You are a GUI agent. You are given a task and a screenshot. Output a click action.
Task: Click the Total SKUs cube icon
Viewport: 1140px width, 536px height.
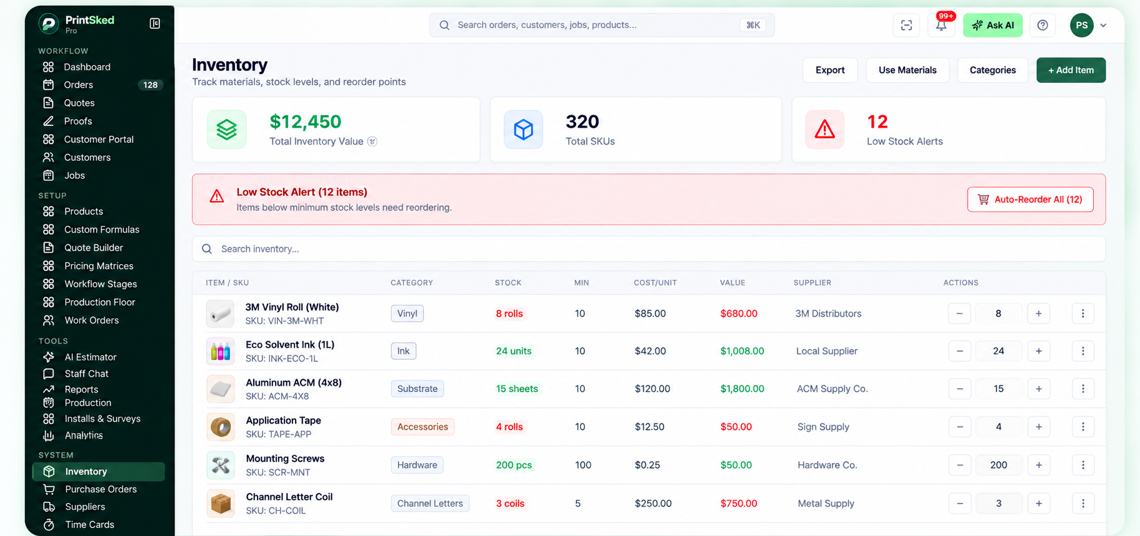point(523,130)
